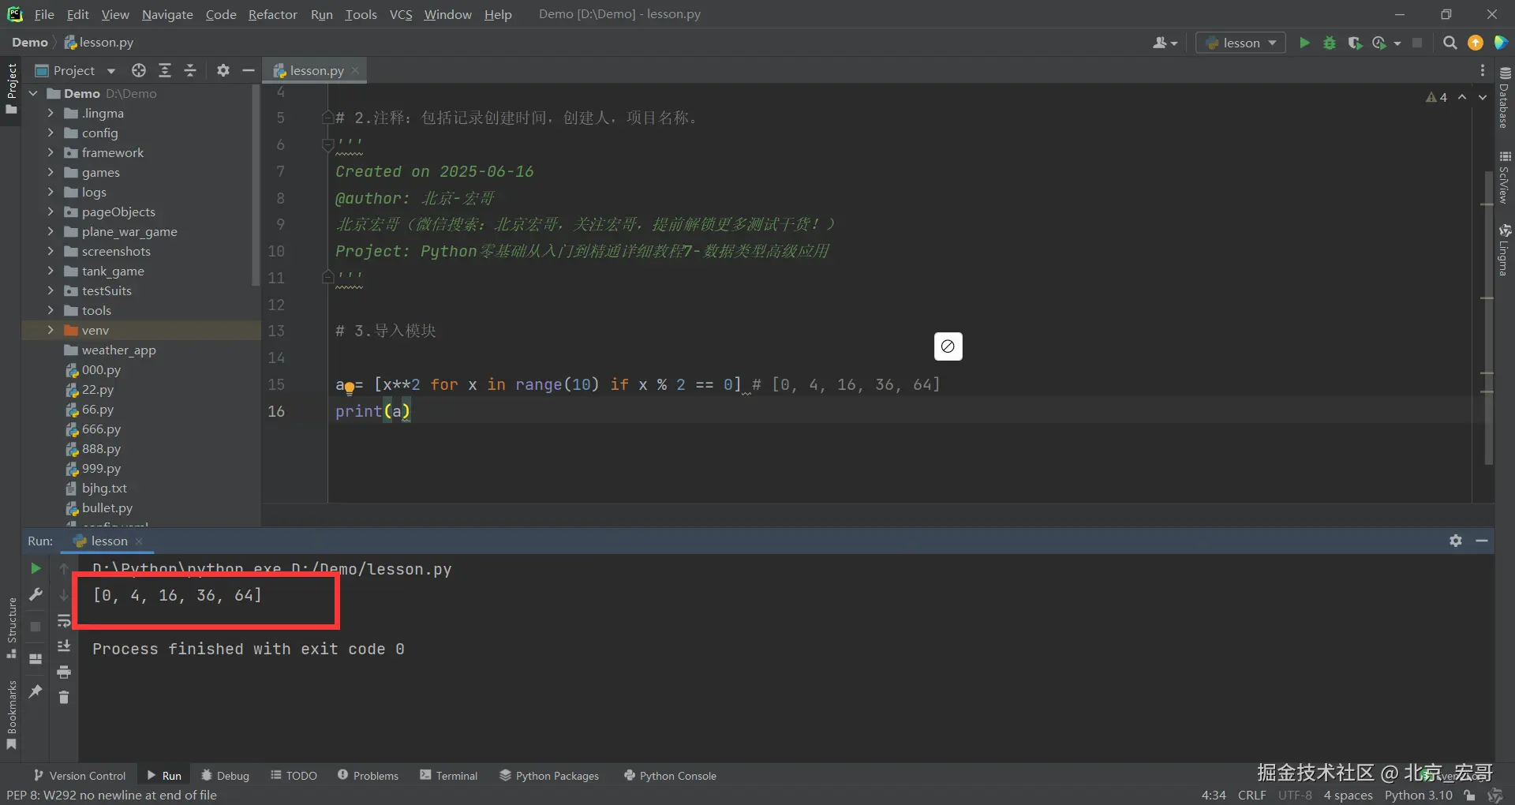Open Python Packages tool window
1515x805 pixels.
pyautogui.click(x=549, y=776)
